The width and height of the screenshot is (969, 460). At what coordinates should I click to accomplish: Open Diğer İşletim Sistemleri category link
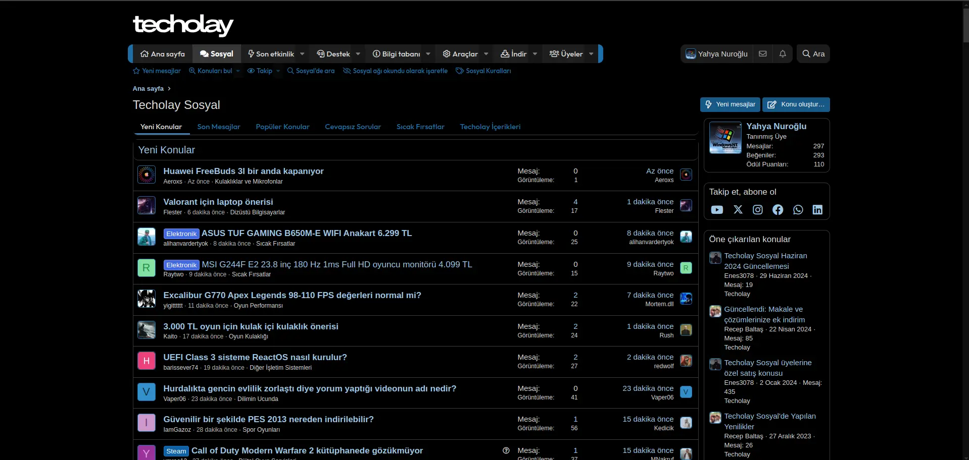click(x=280, y=368)
